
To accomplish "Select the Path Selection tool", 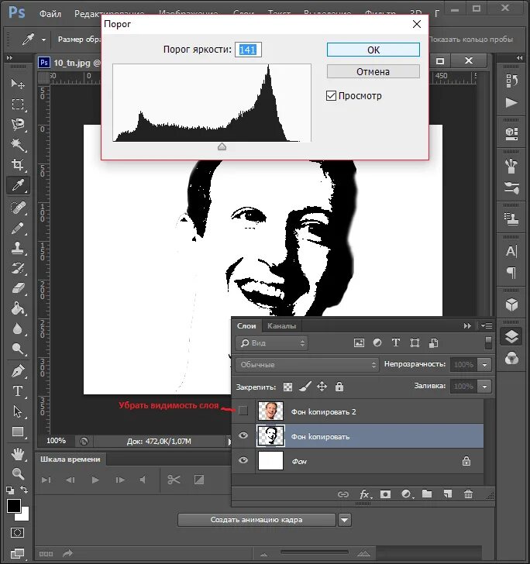I will click(x=17, y=411).
